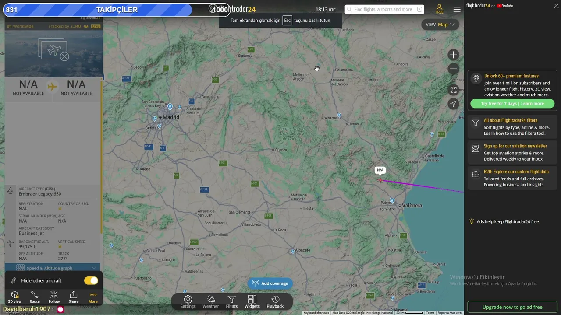This screenshot has width=561, height=315.
Task: Expand the Speed & Altitude graph section
Action: 52,268
